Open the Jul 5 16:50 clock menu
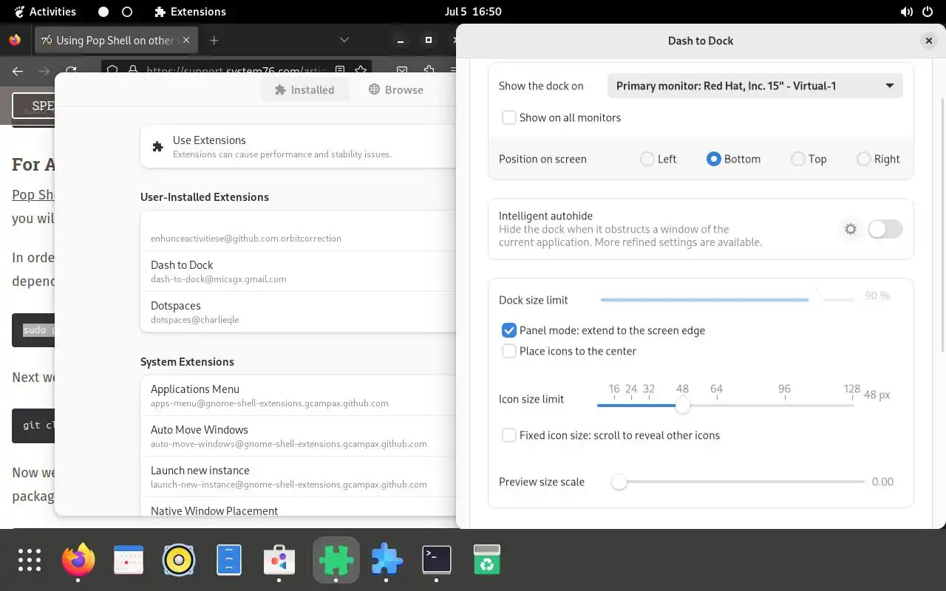946x591 pixels. [x=473, y=12]
